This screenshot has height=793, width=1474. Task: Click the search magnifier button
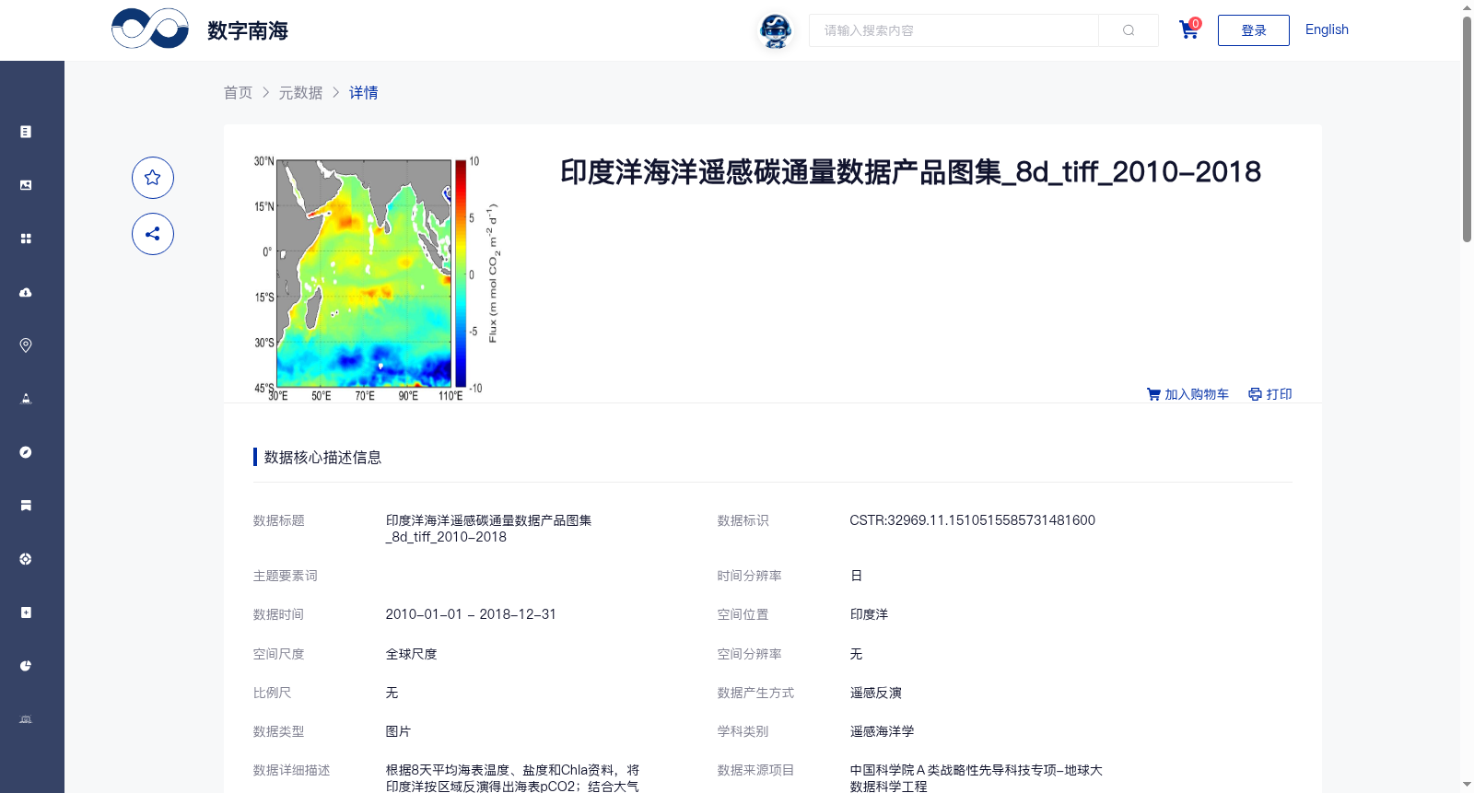[x=1129, y=30]
